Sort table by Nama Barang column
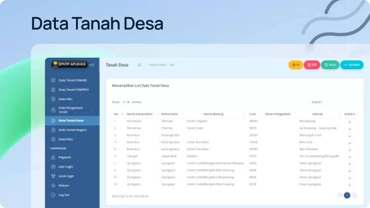Viewport: 370px width, 208px height. click(215, 114)
